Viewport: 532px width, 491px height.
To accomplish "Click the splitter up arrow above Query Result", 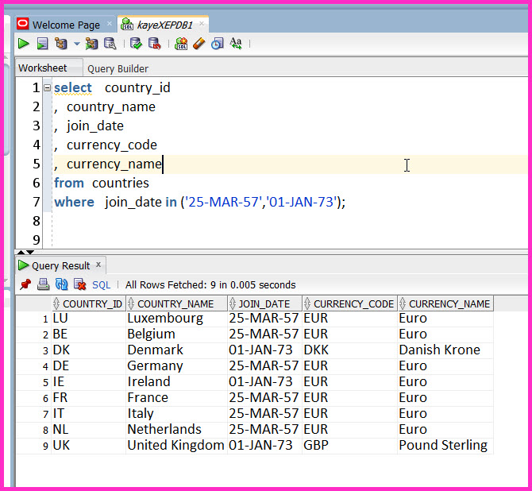I will (x=21, y=252).
